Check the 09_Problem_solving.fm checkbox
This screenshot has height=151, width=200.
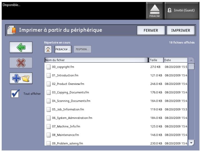[49, 143]
